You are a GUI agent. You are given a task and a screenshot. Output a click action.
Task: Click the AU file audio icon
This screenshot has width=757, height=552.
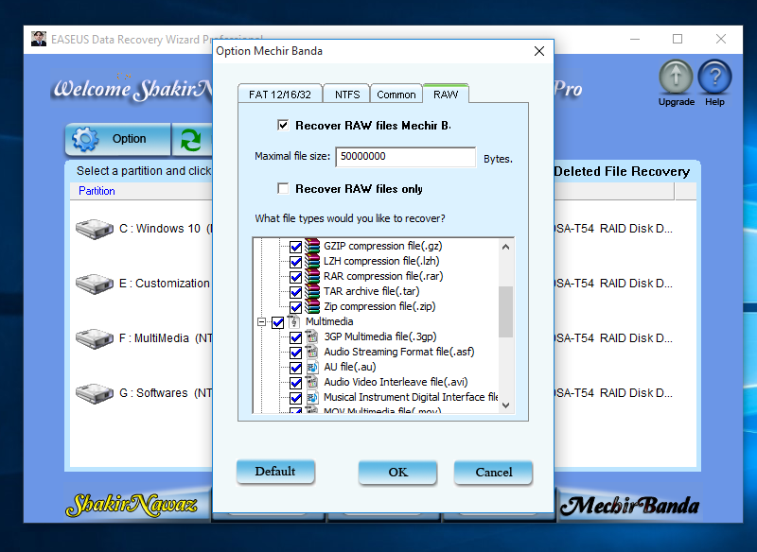point(312,368)
